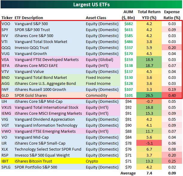Select the red 0.40 expense ratio cell
The image size is (183, 176).
(172, 95)
